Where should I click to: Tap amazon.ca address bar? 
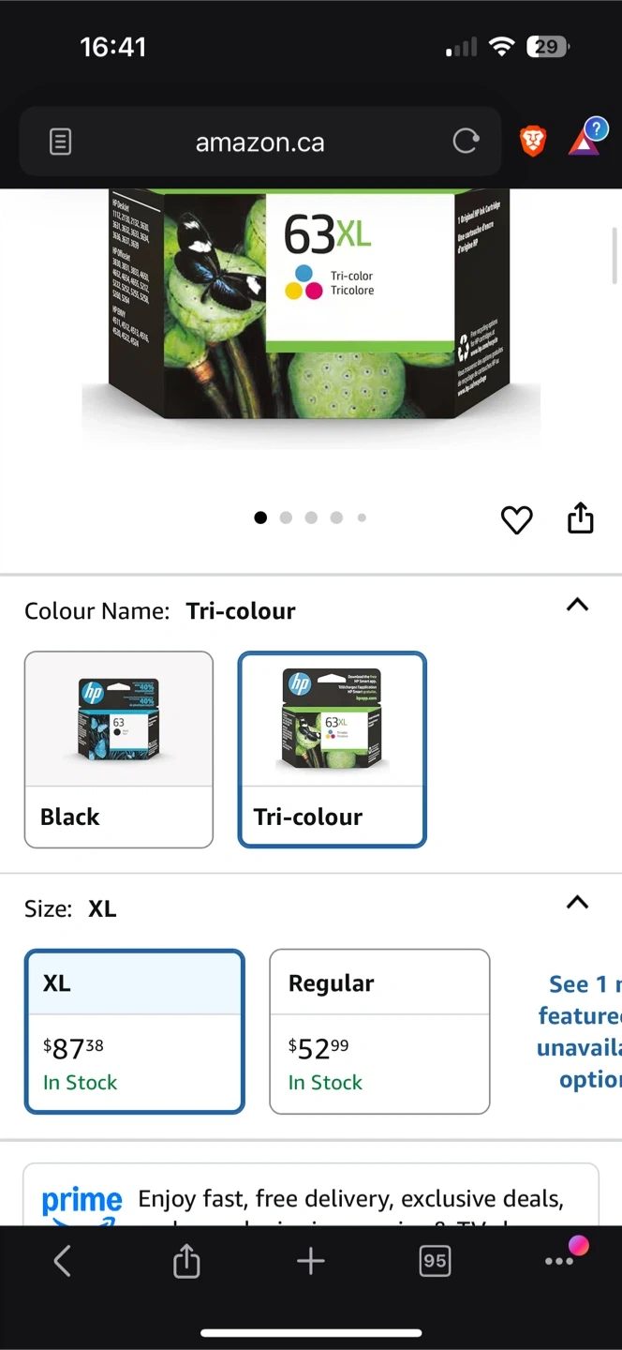tap(260, 142)
